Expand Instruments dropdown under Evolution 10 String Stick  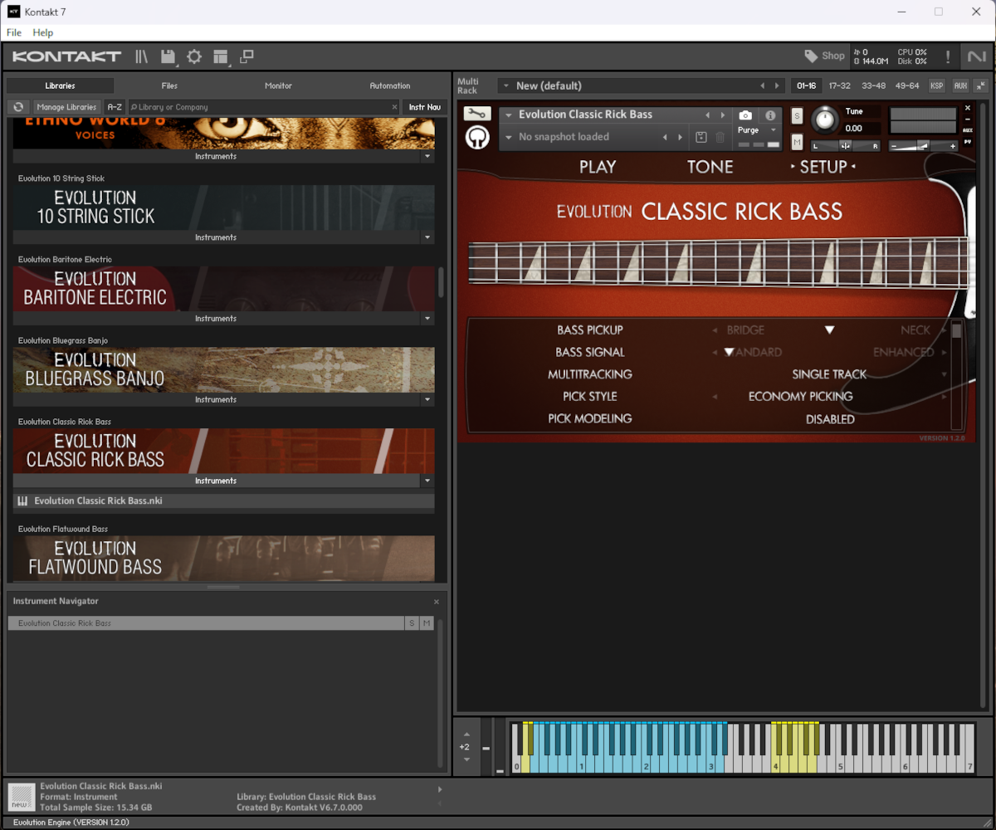pyautogui.click(x=427, y=237)
